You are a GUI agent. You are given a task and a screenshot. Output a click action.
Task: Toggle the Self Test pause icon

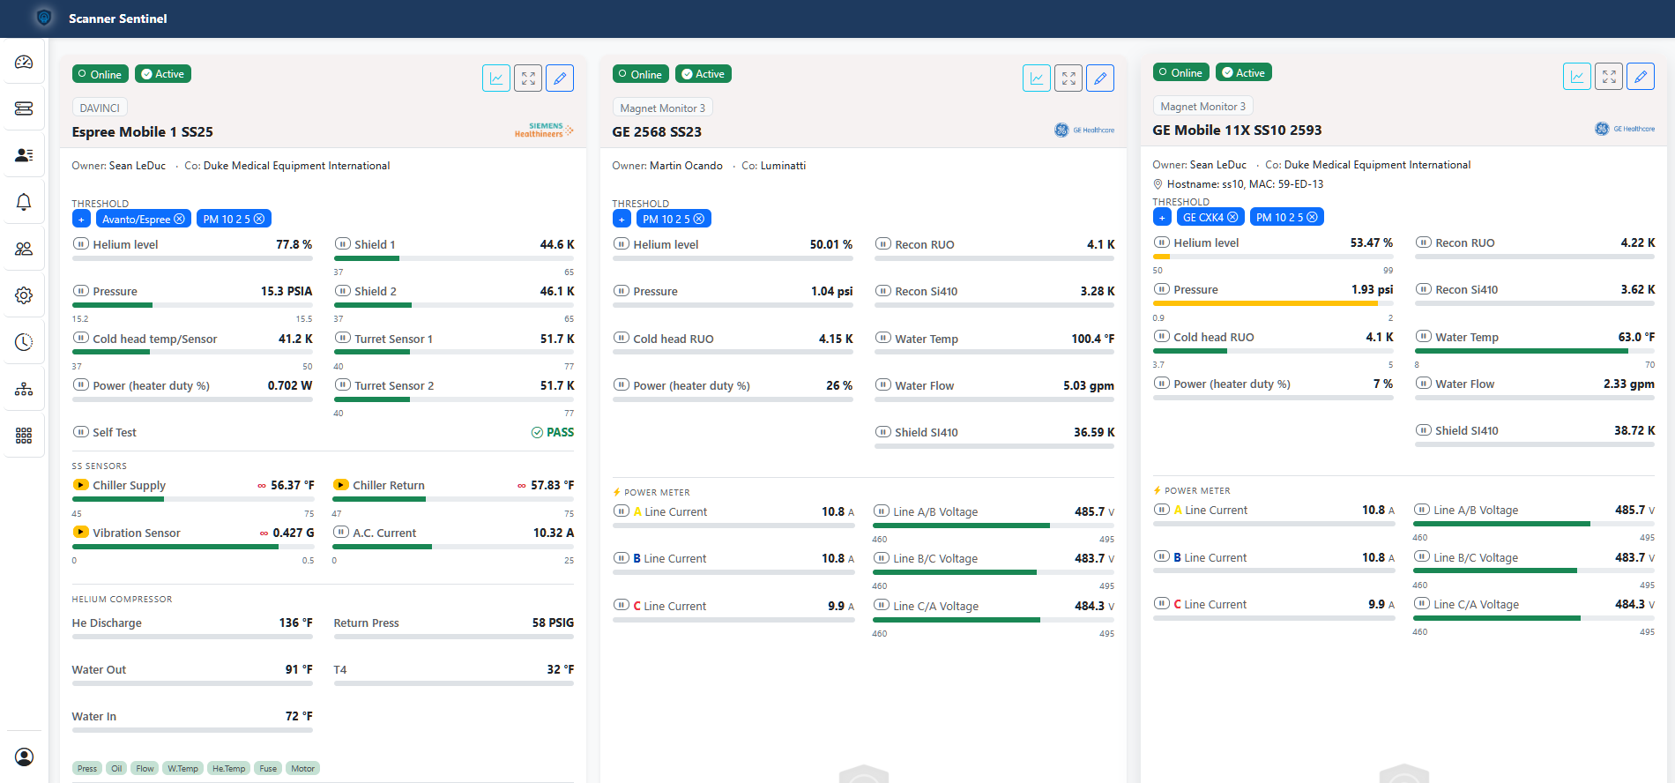(x=80, y=432)
